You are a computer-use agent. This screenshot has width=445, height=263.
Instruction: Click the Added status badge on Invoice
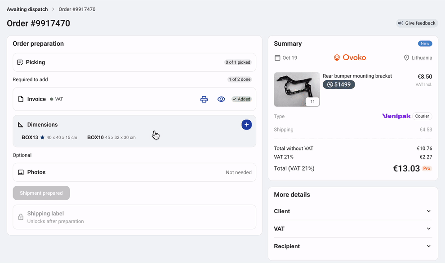tap(241, 99)
